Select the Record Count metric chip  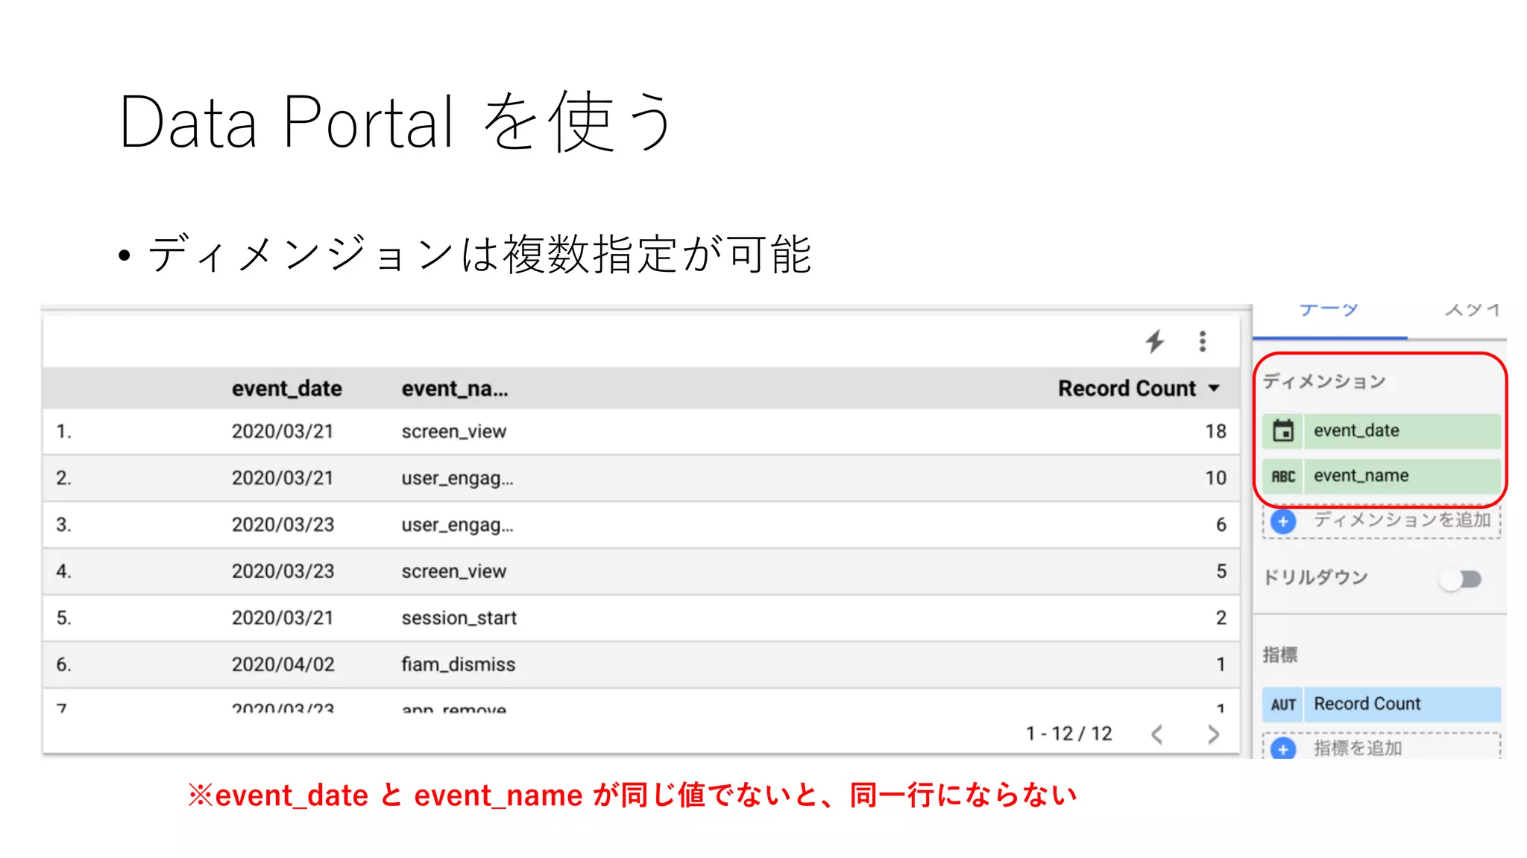pyautogui.click(x=1382, y=705)
